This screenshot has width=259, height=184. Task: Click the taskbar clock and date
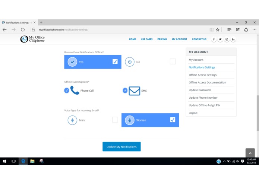coord(251,161)
